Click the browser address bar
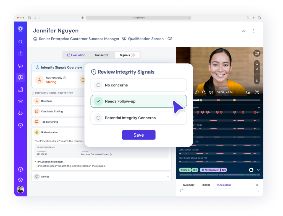 [x=139, y=18]
